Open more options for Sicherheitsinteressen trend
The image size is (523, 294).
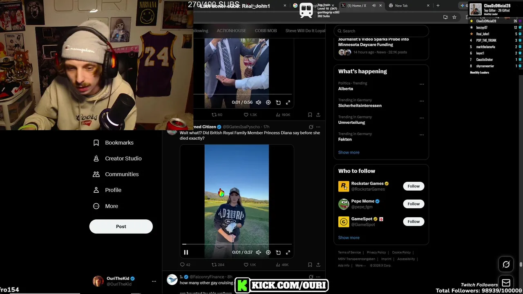coord(422,101)
